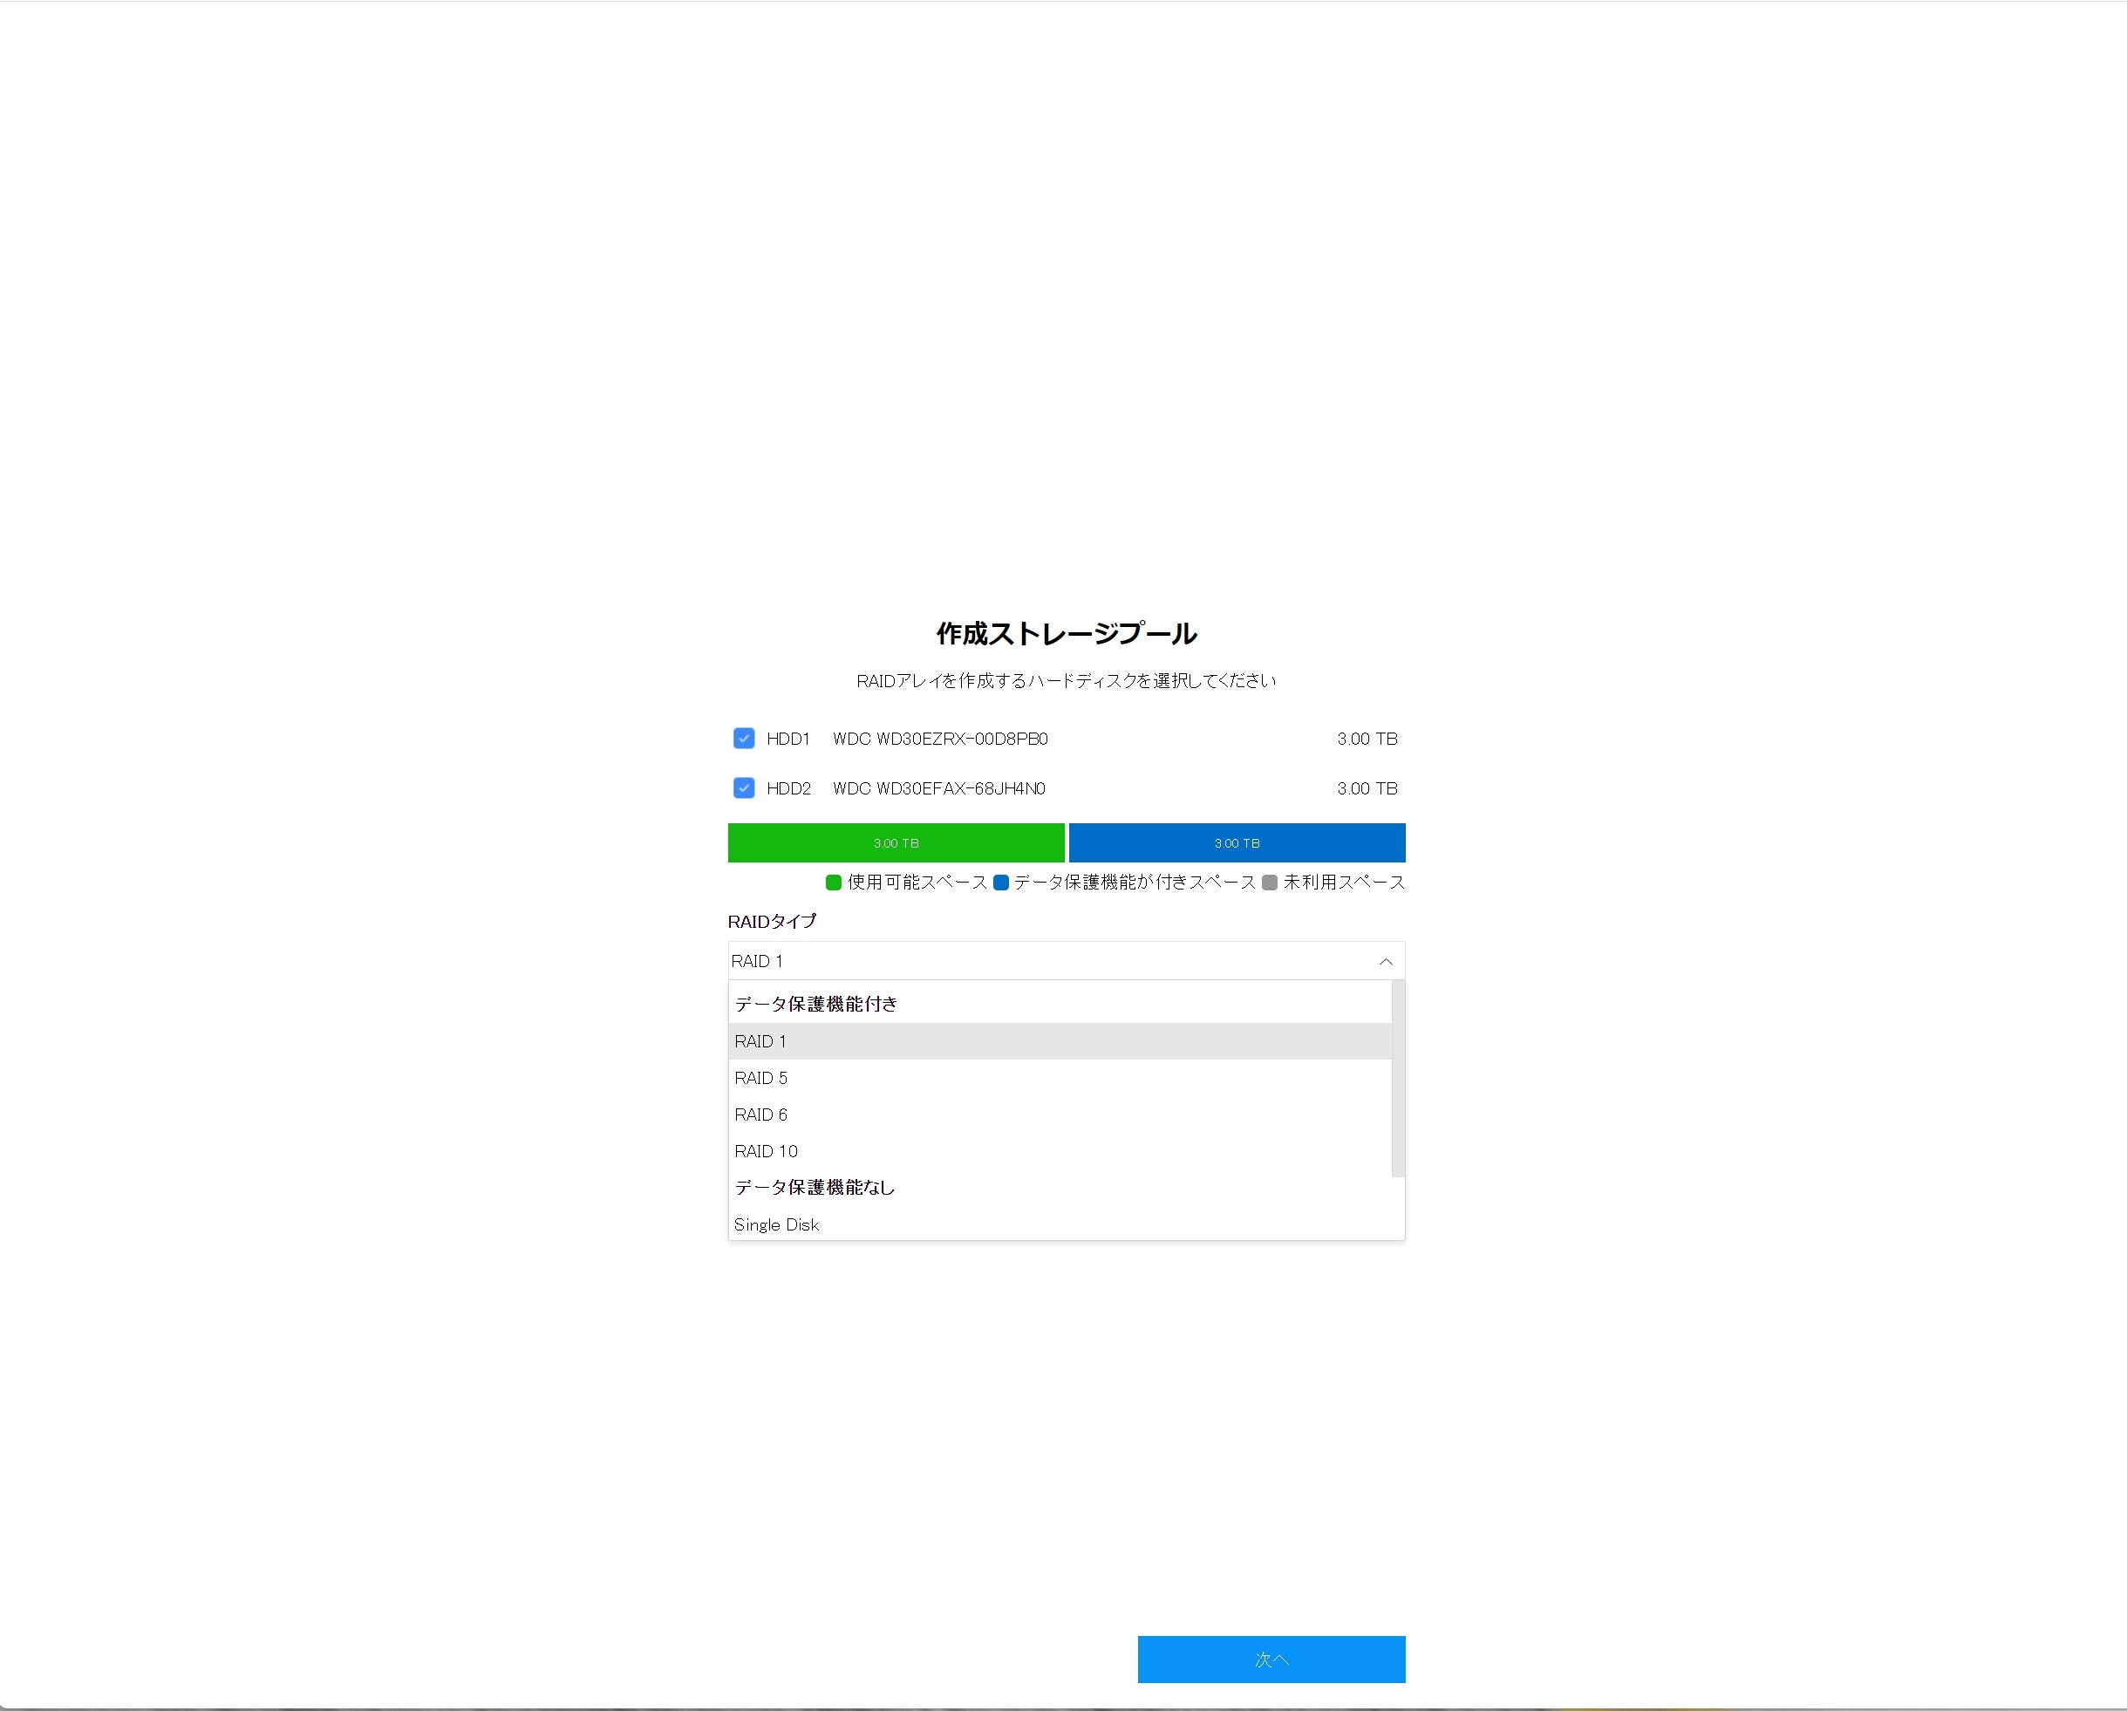The height and width of the screenshot is (1711, 2127).
Task: Choose Single Disk option
Action: pos(776,1224)
